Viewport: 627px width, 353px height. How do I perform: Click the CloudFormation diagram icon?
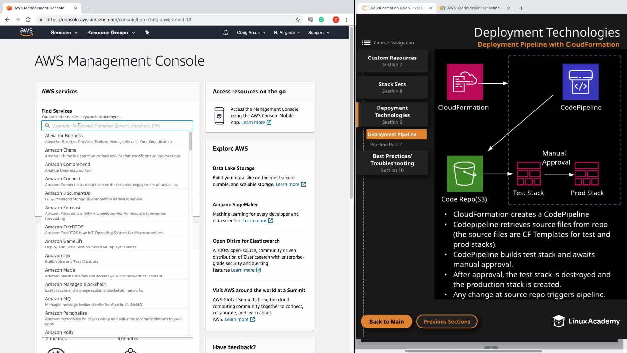pos(465,82)
